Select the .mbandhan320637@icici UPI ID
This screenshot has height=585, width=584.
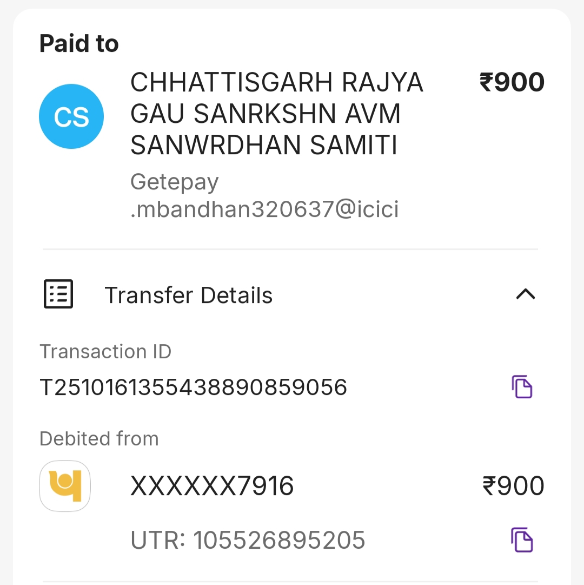click(x=264, y=209)
